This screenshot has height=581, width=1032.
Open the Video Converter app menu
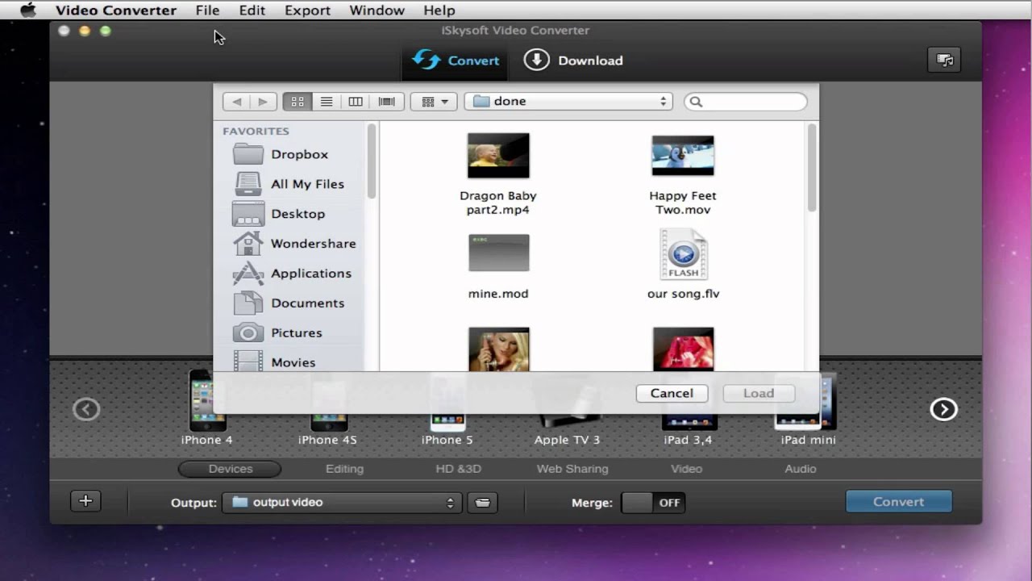pyautogui.click(x=116, y=10)
